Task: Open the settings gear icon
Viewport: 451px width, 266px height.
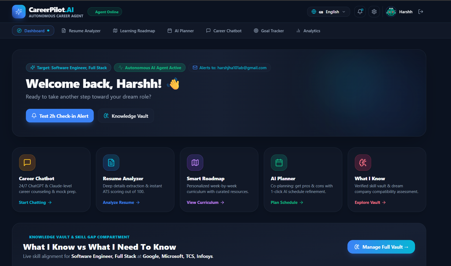Action: (374, 12)
